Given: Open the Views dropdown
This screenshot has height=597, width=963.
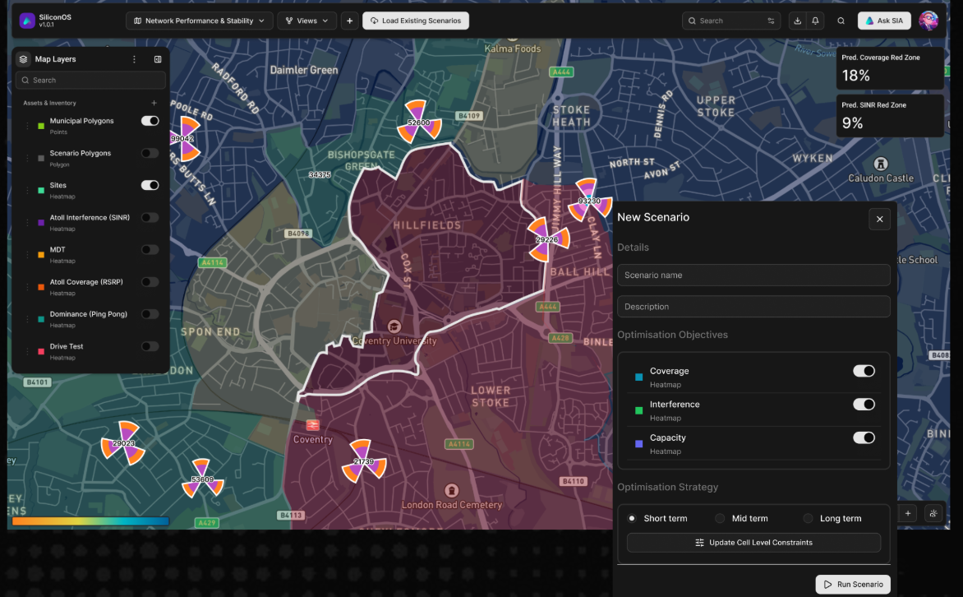Looking at the screenshot, I should click(x=306, y=21).
